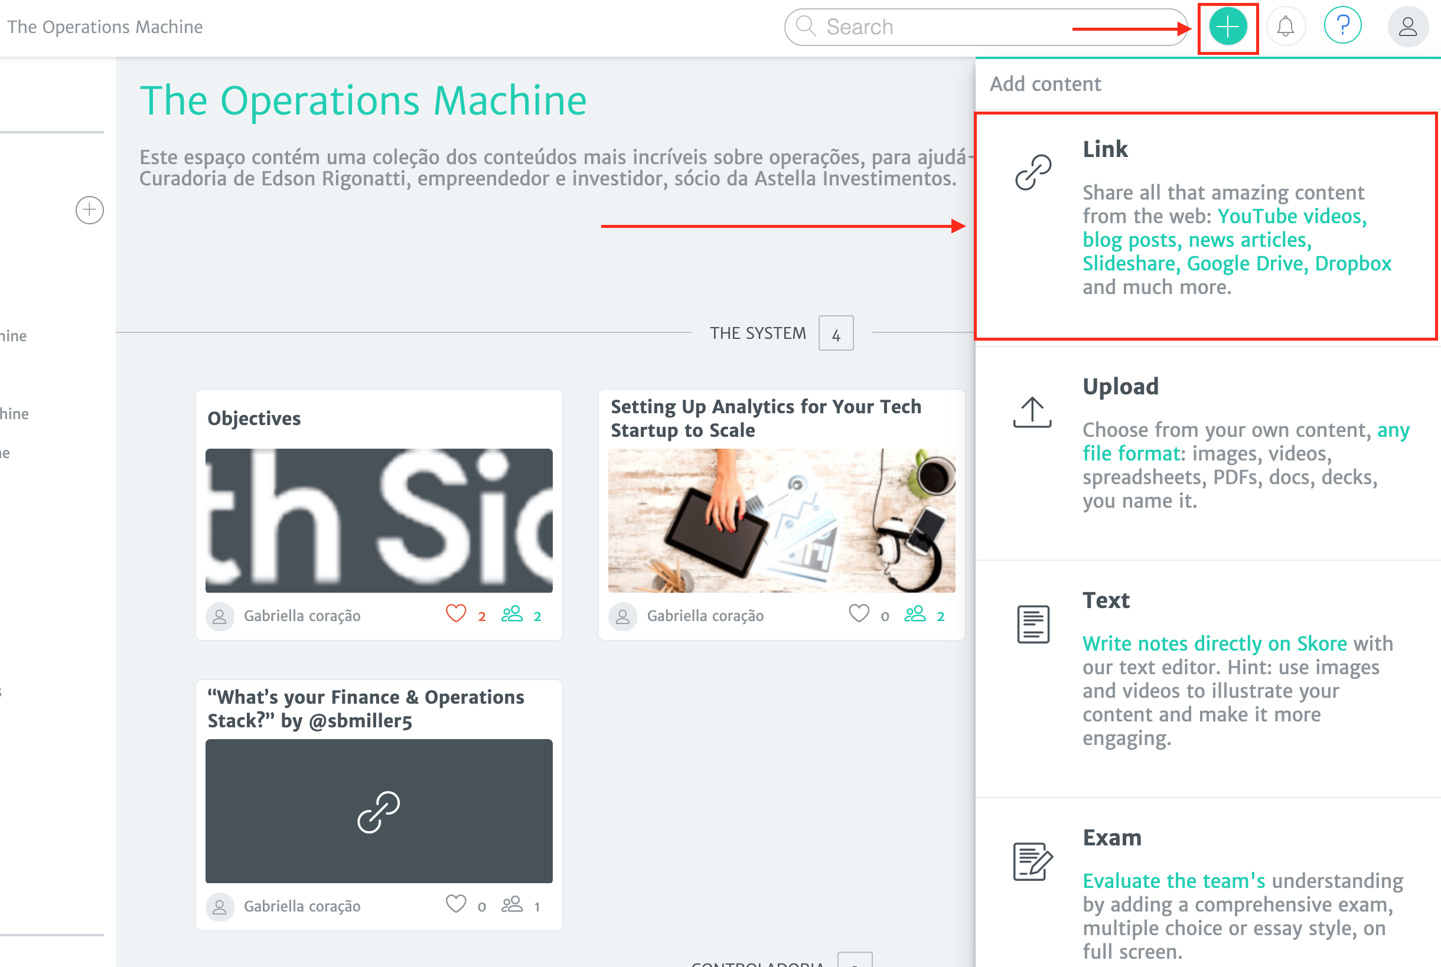Click the search magnifier icon

[806, 27]
